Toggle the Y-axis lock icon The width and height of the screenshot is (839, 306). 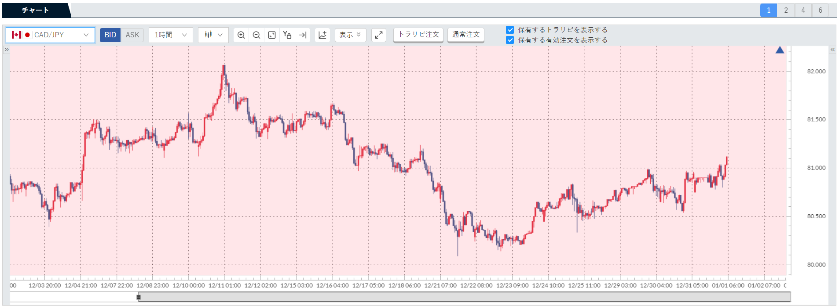point(287,35)
